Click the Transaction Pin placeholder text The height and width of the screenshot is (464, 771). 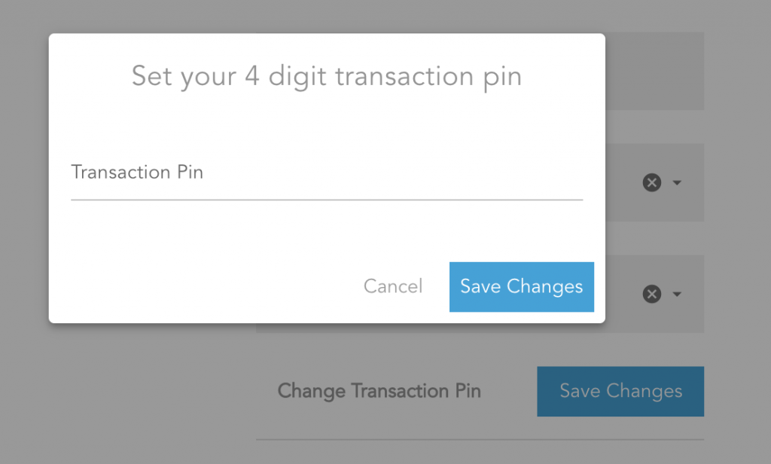pyautogui.click(x=137, y=172)
